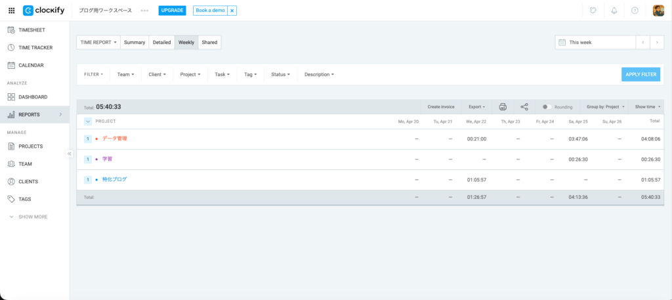
Task: Open the Export dropdown
Action: pos(476,106)
